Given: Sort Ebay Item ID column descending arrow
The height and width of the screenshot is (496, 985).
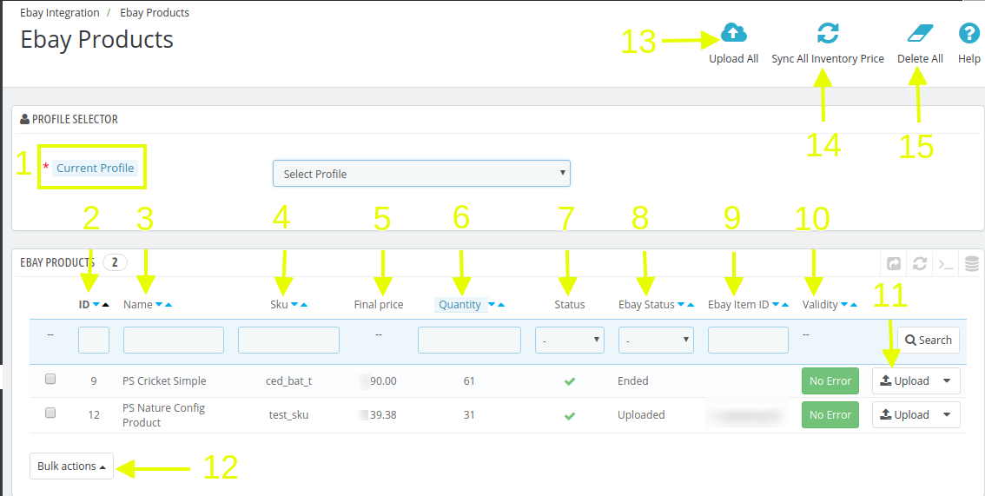Looking at the screenshot, I should click(776, 305).
